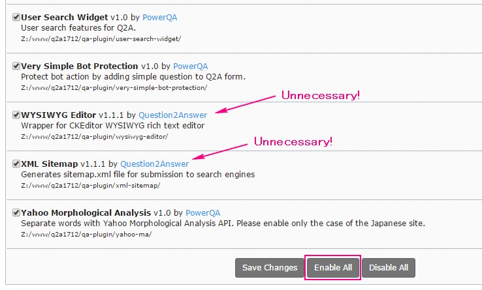Click the Disable All button
Viewport: 482px width, 290px height.
389,267
